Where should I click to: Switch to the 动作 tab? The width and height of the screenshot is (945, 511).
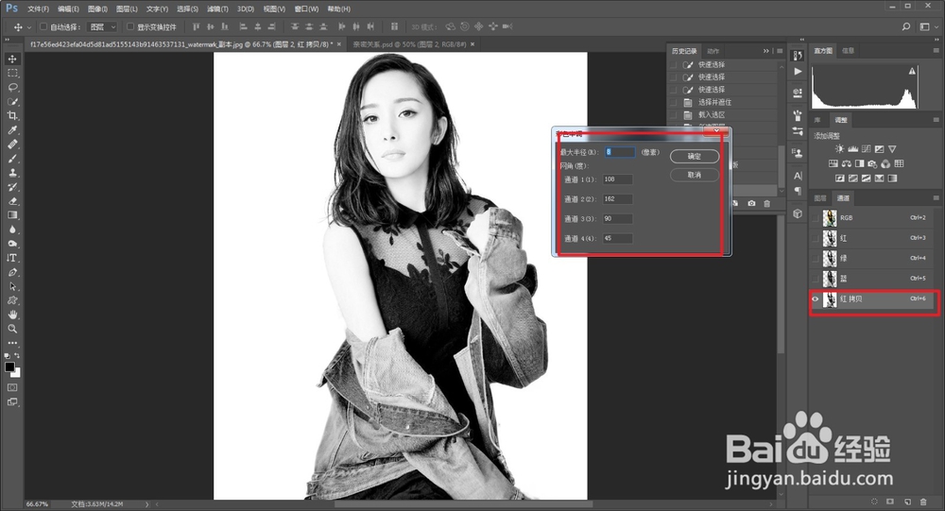coord(713,51)
